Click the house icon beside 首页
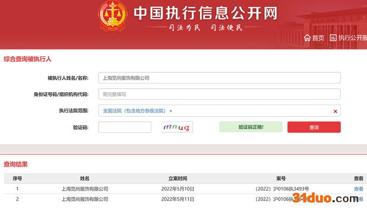The width and height of the screenshot is (367, 208). (307, 38)
